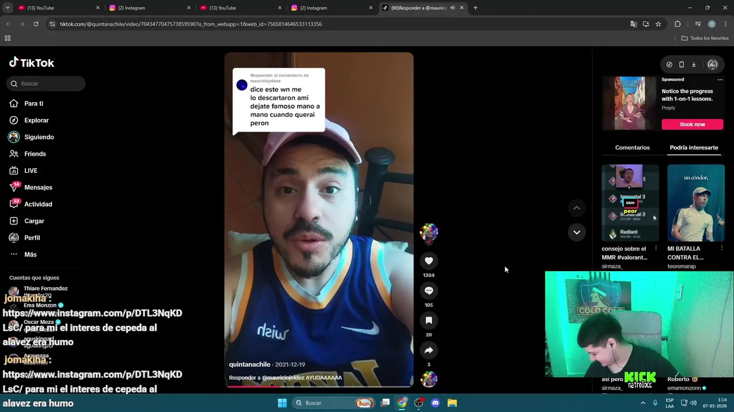Viewport: 734px width, 412px height.
Task: Go to next video with down chevron
Action: click(x=576, y=232)
